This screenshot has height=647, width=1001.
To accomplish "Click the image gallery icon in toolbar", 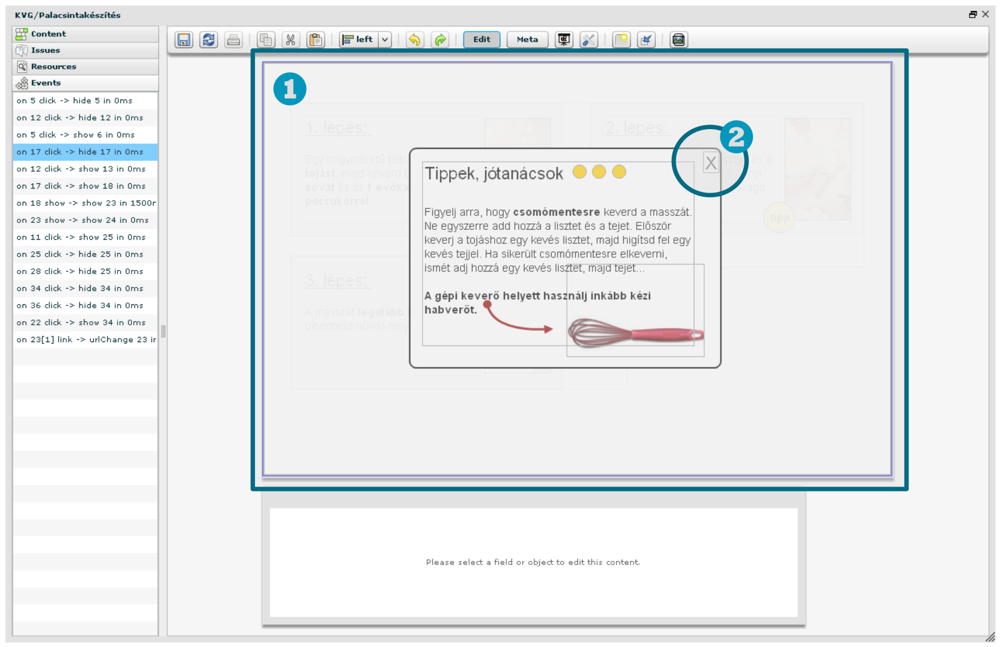I will tap(678, 40).
